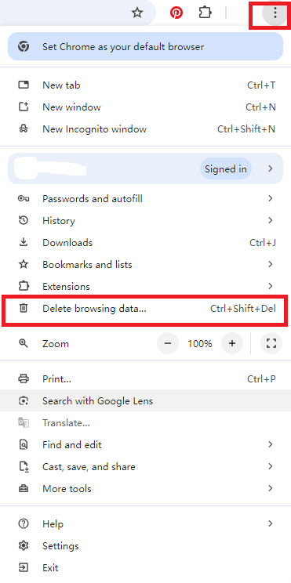Open the Pinterest extension icon

point(176,13)
